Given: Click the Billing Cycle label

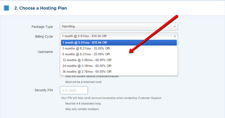Looking at the screenshot, I should click(x=44, y=37).
